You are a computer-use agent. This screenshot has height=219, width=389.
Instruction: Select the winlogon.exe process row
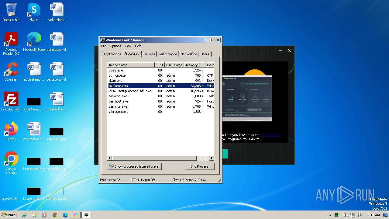coord(161,112)
